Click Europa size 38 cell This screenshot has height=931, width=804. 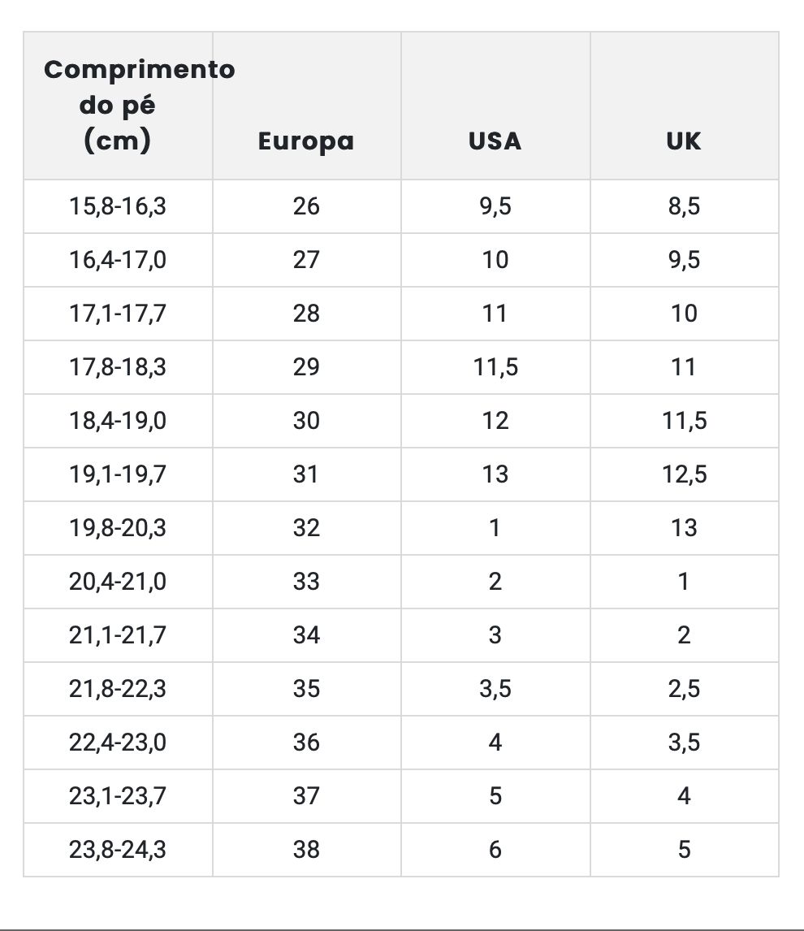[x=306, y=850]
